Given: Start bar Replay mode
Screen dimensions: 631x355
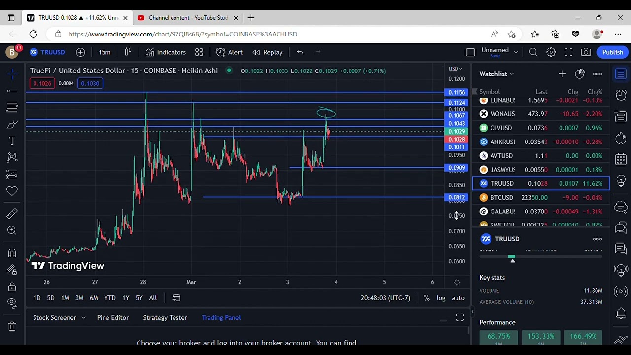Looking at the screenshot, I should (268, 52).
